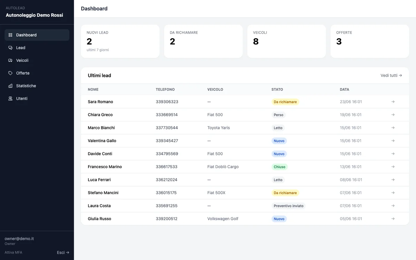Click the date 23/06 16:01

[x=351, y=102]
